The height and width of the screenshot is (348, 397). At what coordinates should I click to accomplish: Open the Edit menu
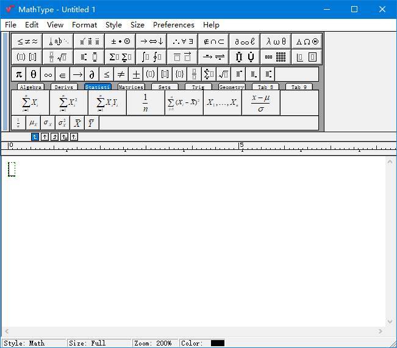click(32, 25)
